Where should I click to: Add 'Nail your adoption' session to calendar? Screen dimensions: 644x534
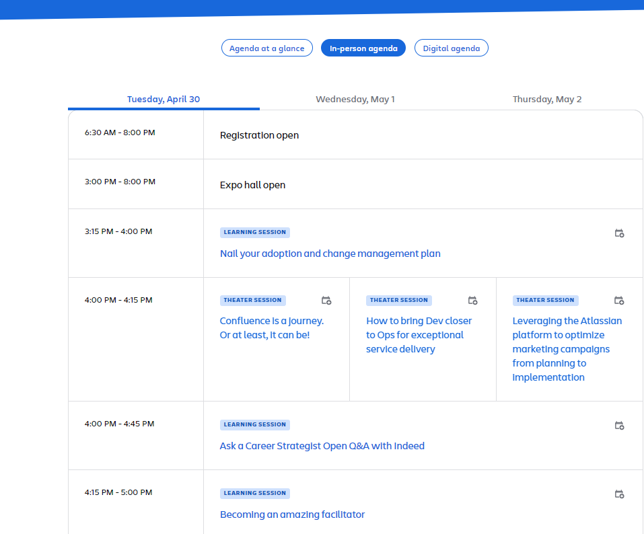click(x=619, y=233)
